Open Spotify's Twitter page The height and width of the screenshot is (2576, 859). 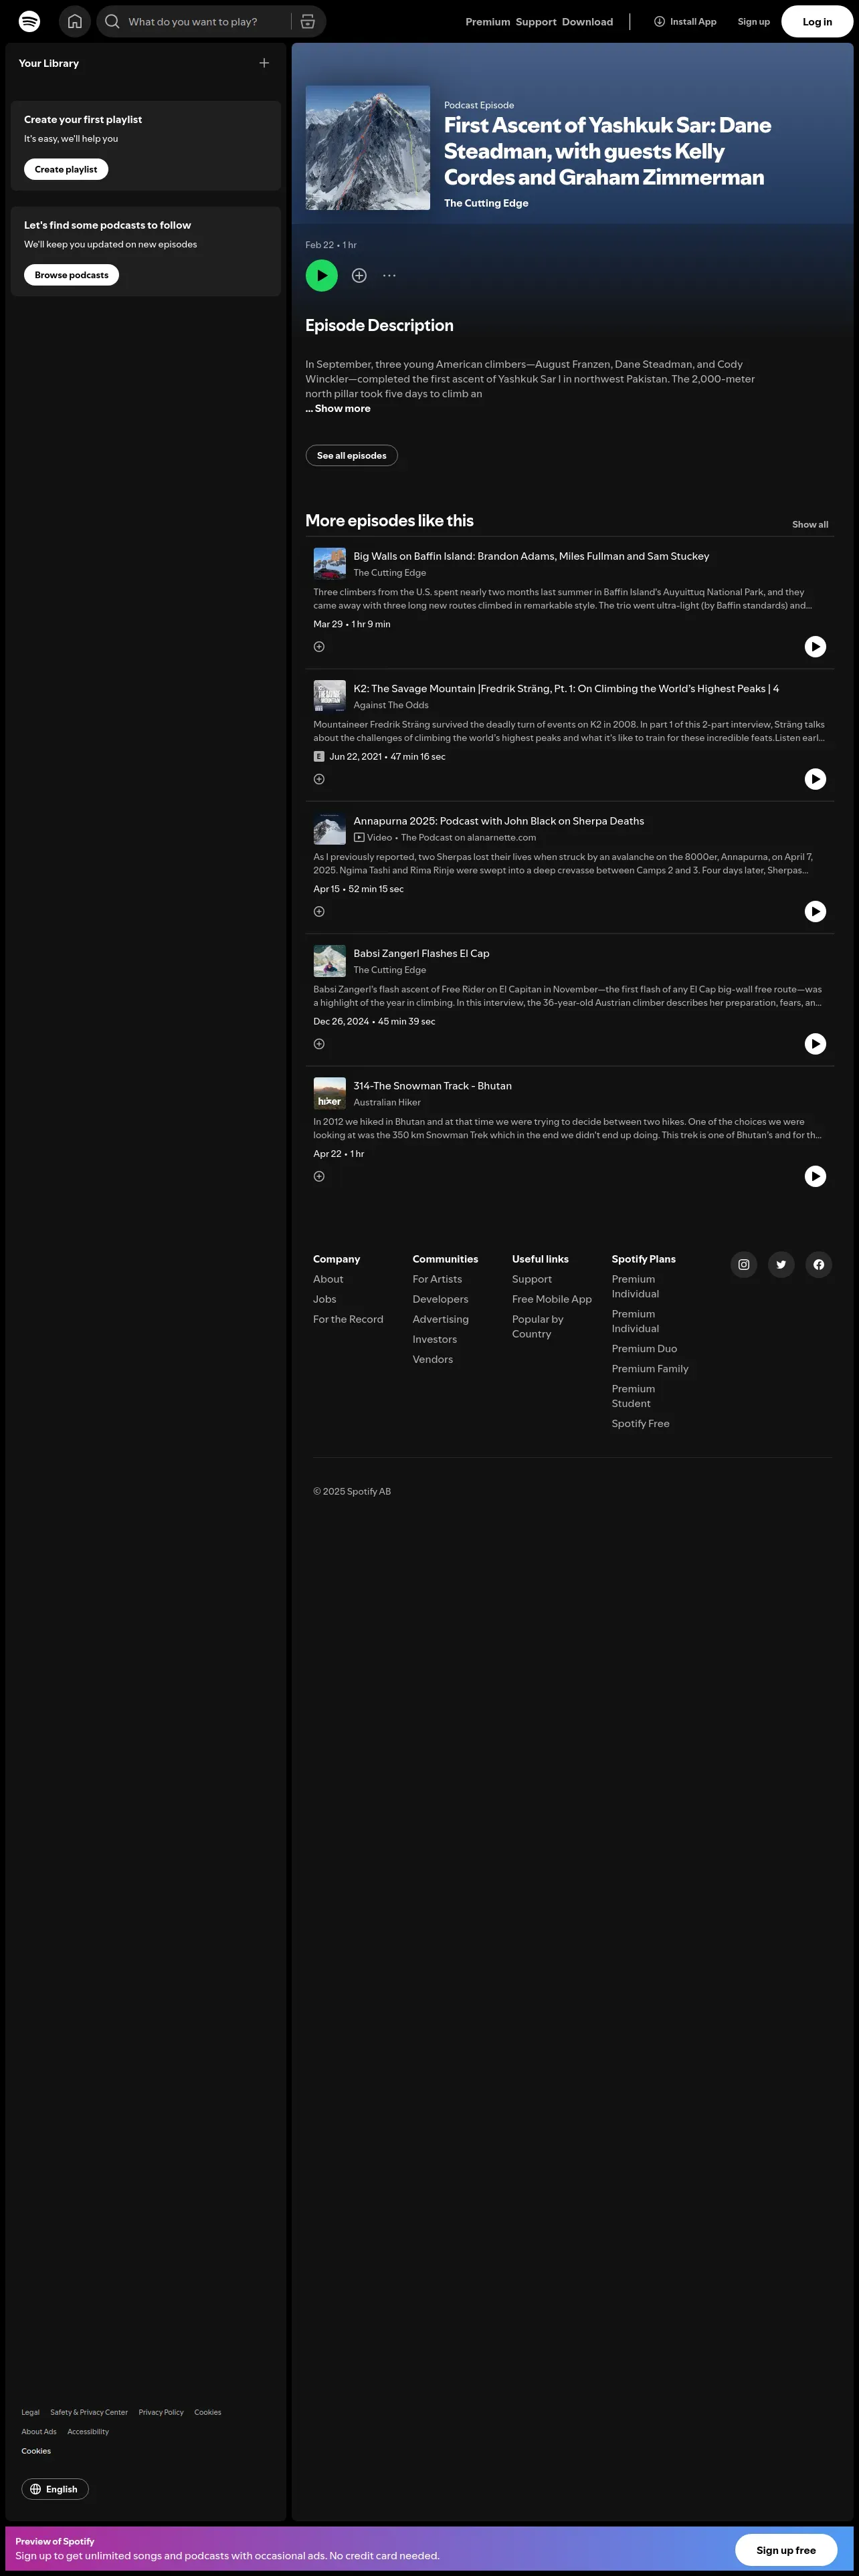(x=781, y=1265)
